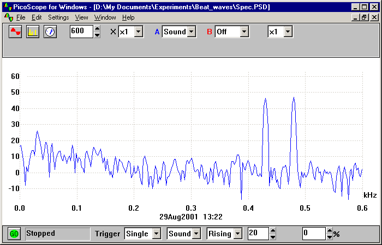The height and width of the screenshot is (245, 382).
Task: Open the meter view icon
Action: click(50, 32)
